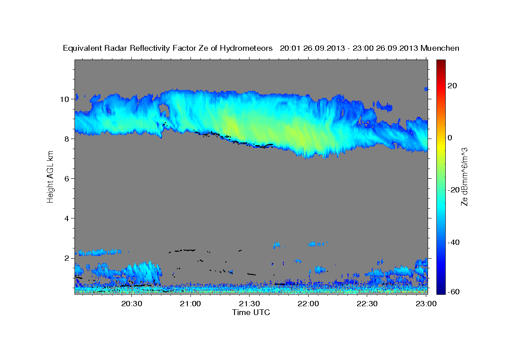Image resolution: width=529 pixels, height=353 pixels.
Task: Click the 'Time UTC' axis label
Action: [251, 312]
